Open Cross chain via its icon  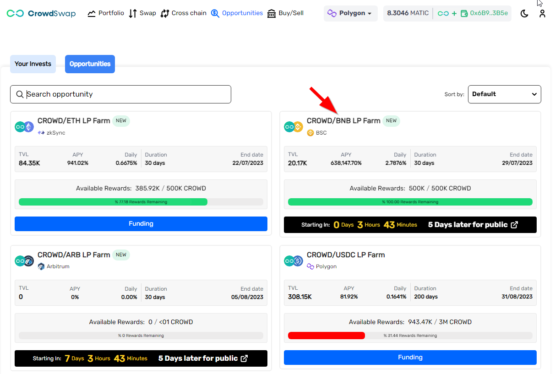(x=165, y=13)
